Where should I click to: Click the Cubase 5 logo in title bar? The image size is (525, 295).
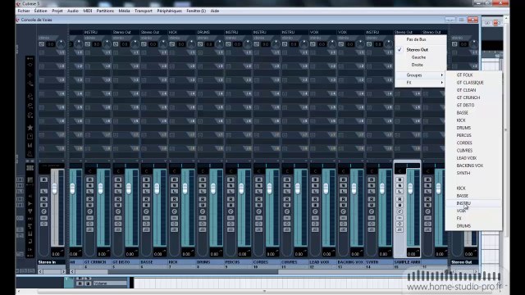click(18, 3)
